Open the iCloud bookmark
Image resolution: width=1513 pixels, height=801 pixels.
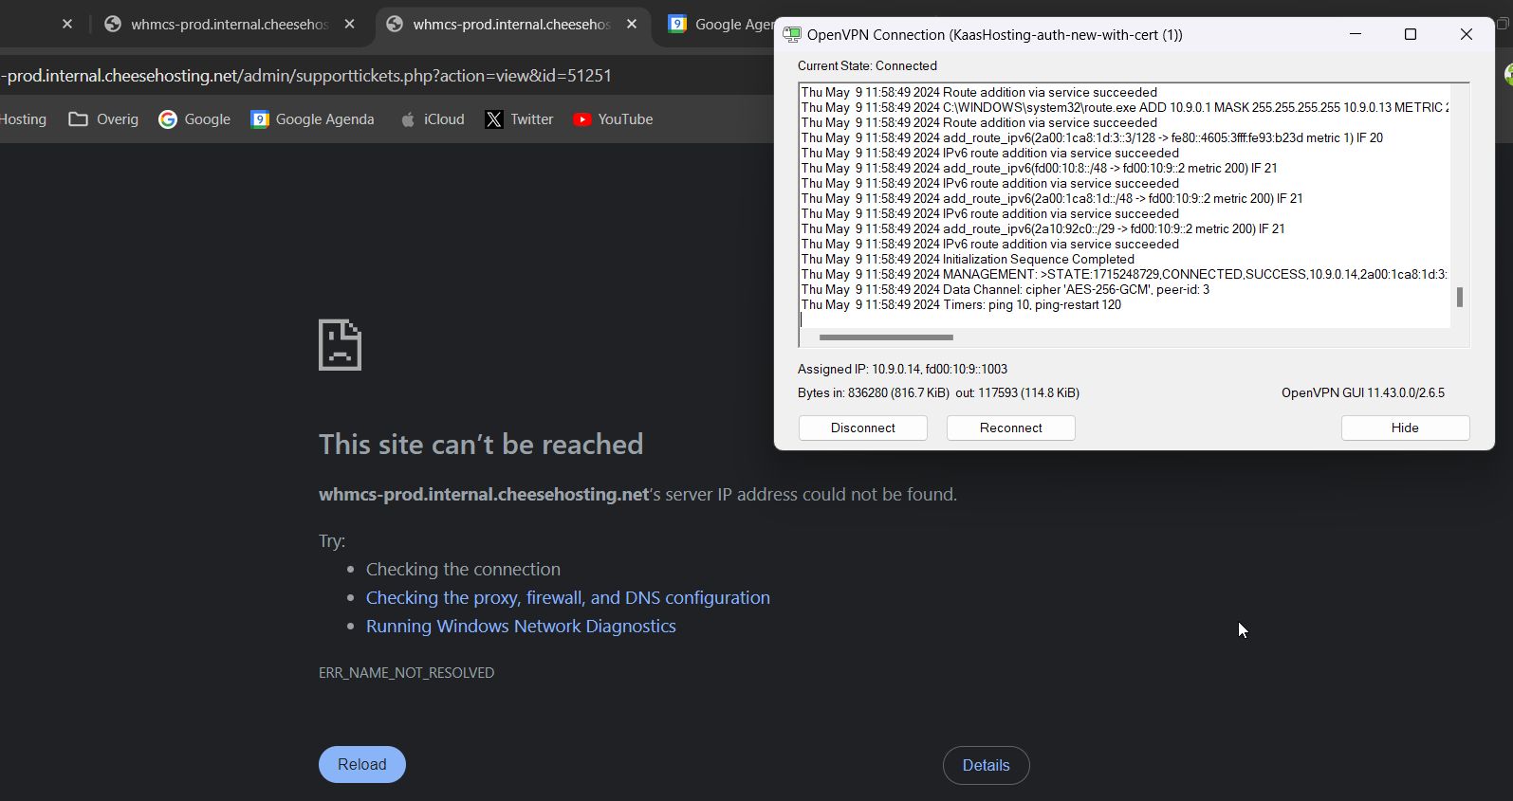pyautogui.click(x=433, y=119)
